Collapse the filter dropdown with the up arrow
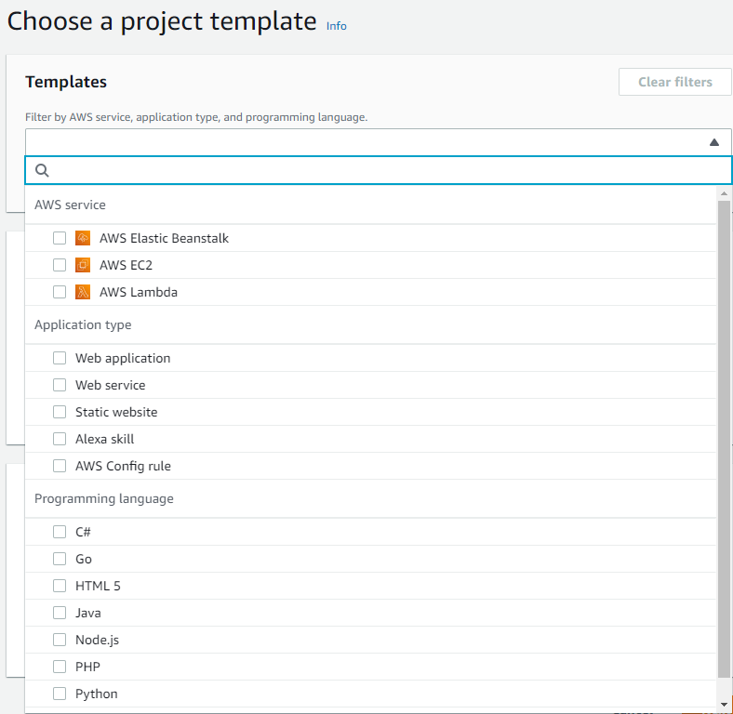733x714 pixels. 713,142
